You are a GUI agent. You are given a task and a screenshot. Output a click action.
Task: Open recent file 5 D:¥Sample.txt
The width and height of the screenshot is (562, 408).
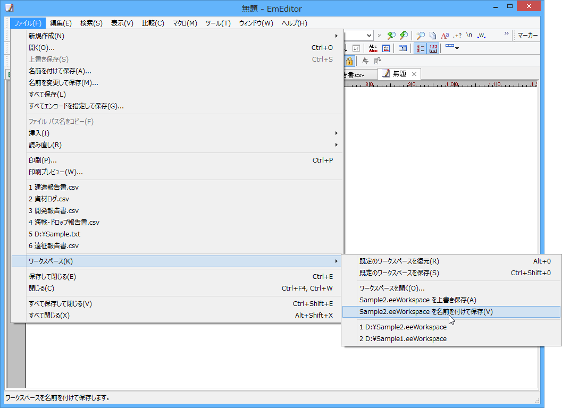click(x=177, y=234)
